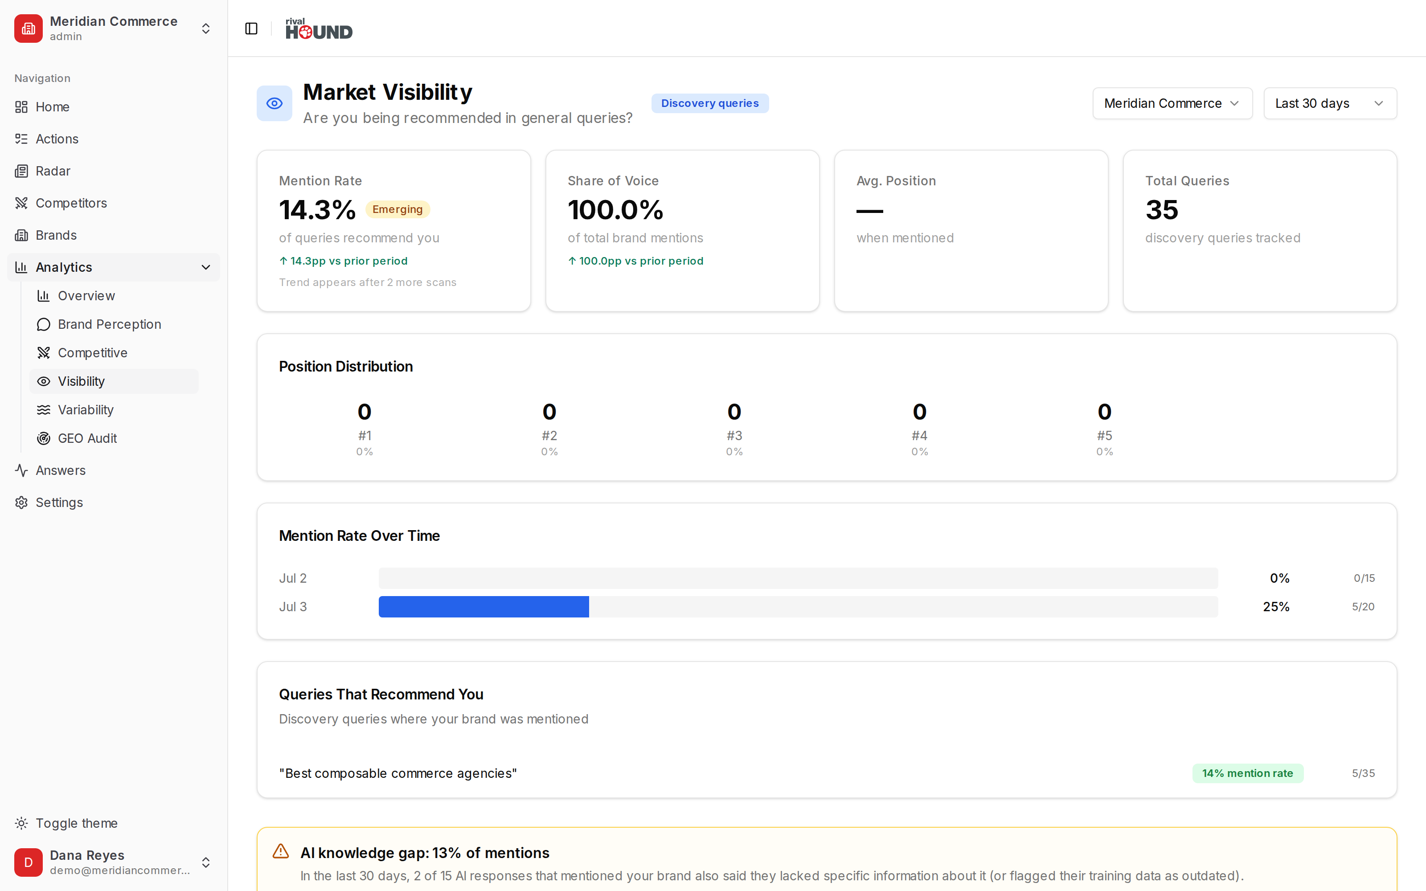1426x891 pixels.
Task: Click the sun icon for theme
Action: 21,823
